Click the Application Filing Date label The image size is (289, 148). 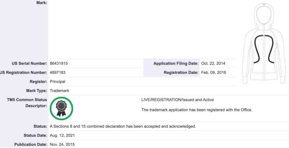[176, 64]
